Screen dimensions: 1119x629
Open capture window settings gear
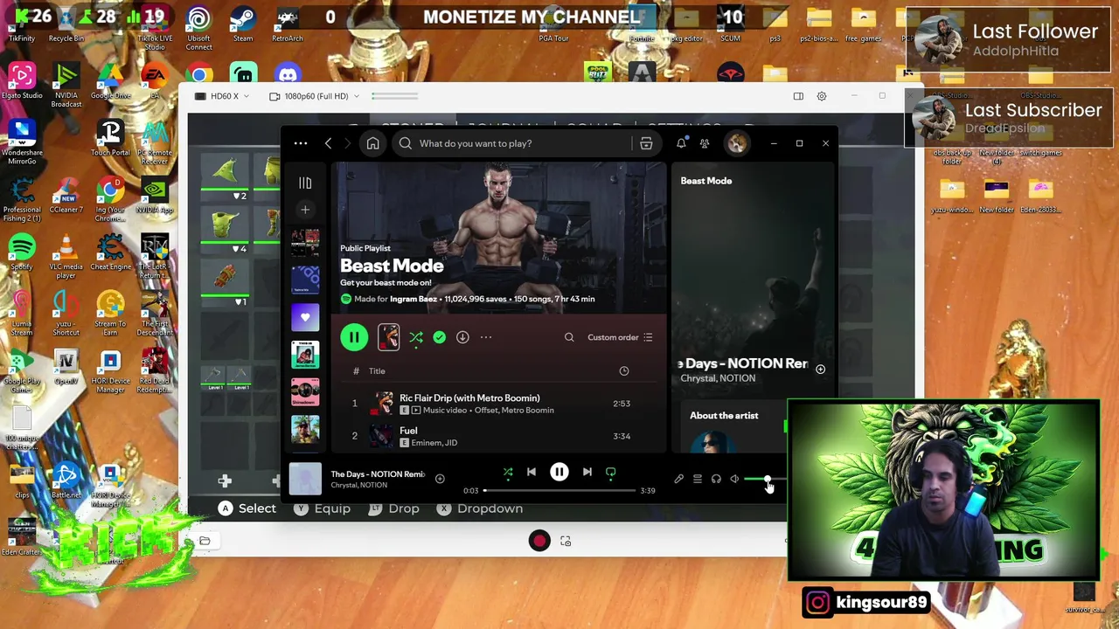coord(822,96)
